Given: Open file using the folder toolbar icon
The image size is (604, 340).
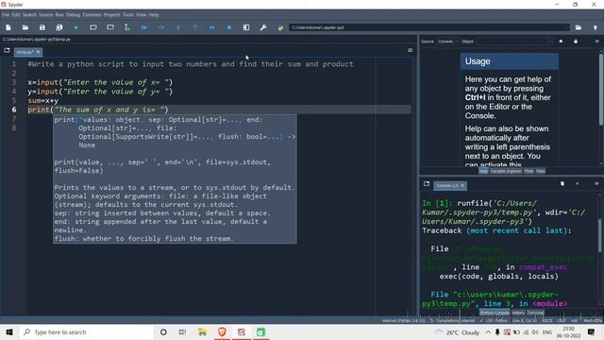Looking at the screenshot, I should pyautogui.click(x=25, y=27).
